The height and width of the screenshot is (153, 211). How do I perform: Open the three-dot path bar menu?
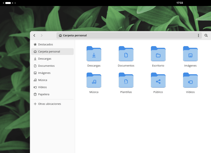coord(198,36)
